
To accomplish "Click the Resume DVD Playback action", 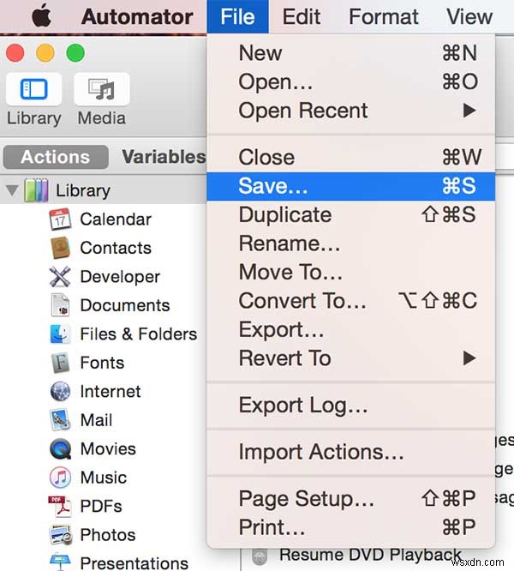I will [370, 555].
